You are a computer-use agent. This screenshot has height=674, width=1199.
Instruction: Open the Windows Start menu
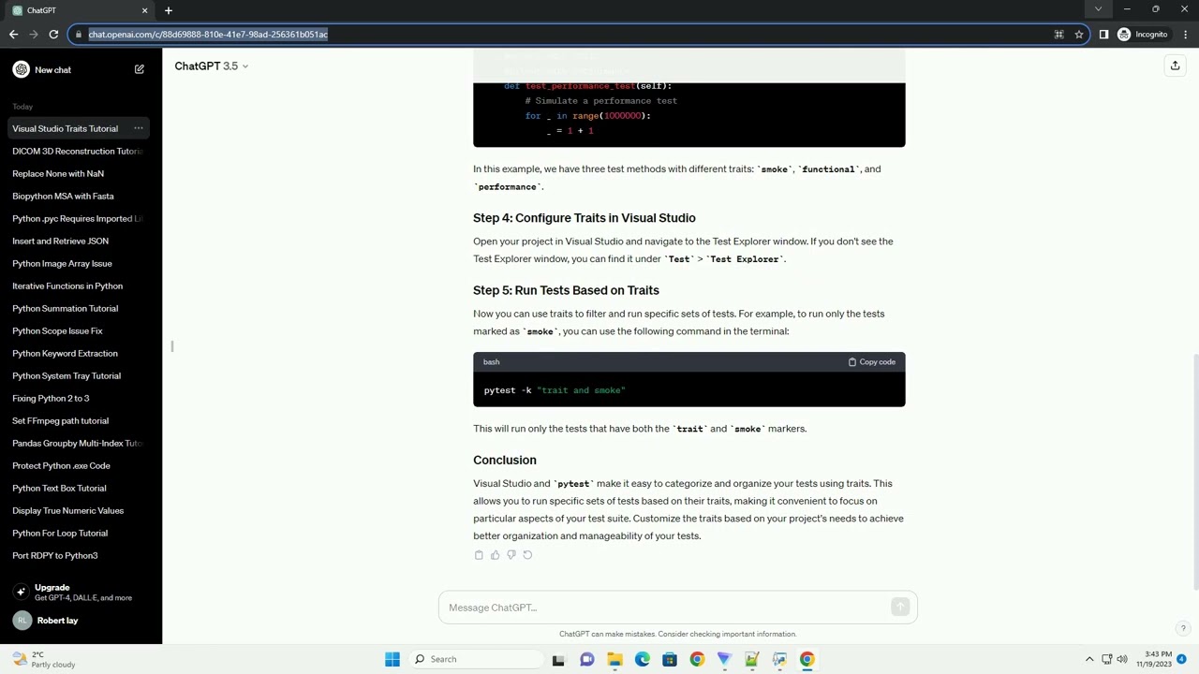pyautogui.click(x=392, y=659)
